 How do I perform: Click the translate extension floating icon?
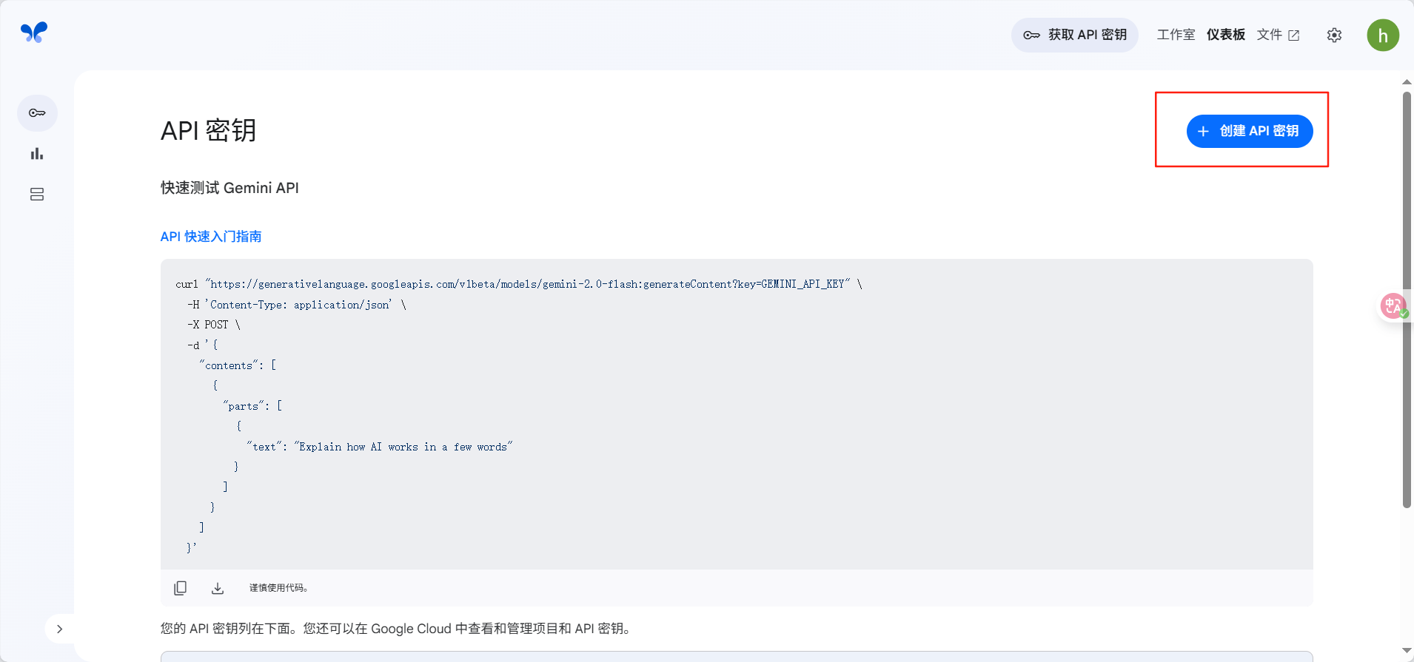[1395, 305]
